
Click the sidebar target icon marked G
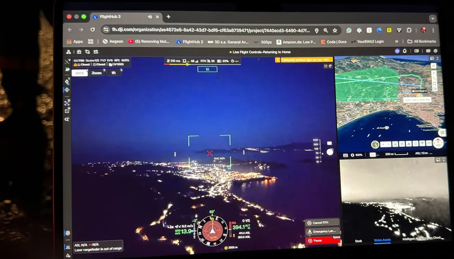click(x=67, y=111)
